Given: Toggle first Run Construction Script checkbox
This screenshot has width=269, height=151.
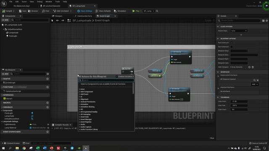Looking at the screenshot, I should click(232, 43).
